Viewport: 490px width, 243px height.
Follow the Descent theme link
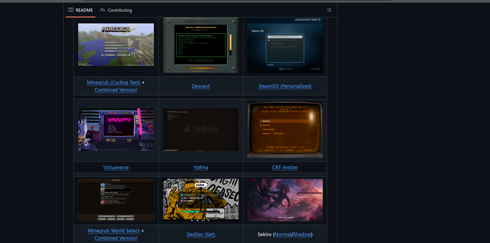pyautogui.click(x=201, y=86)
